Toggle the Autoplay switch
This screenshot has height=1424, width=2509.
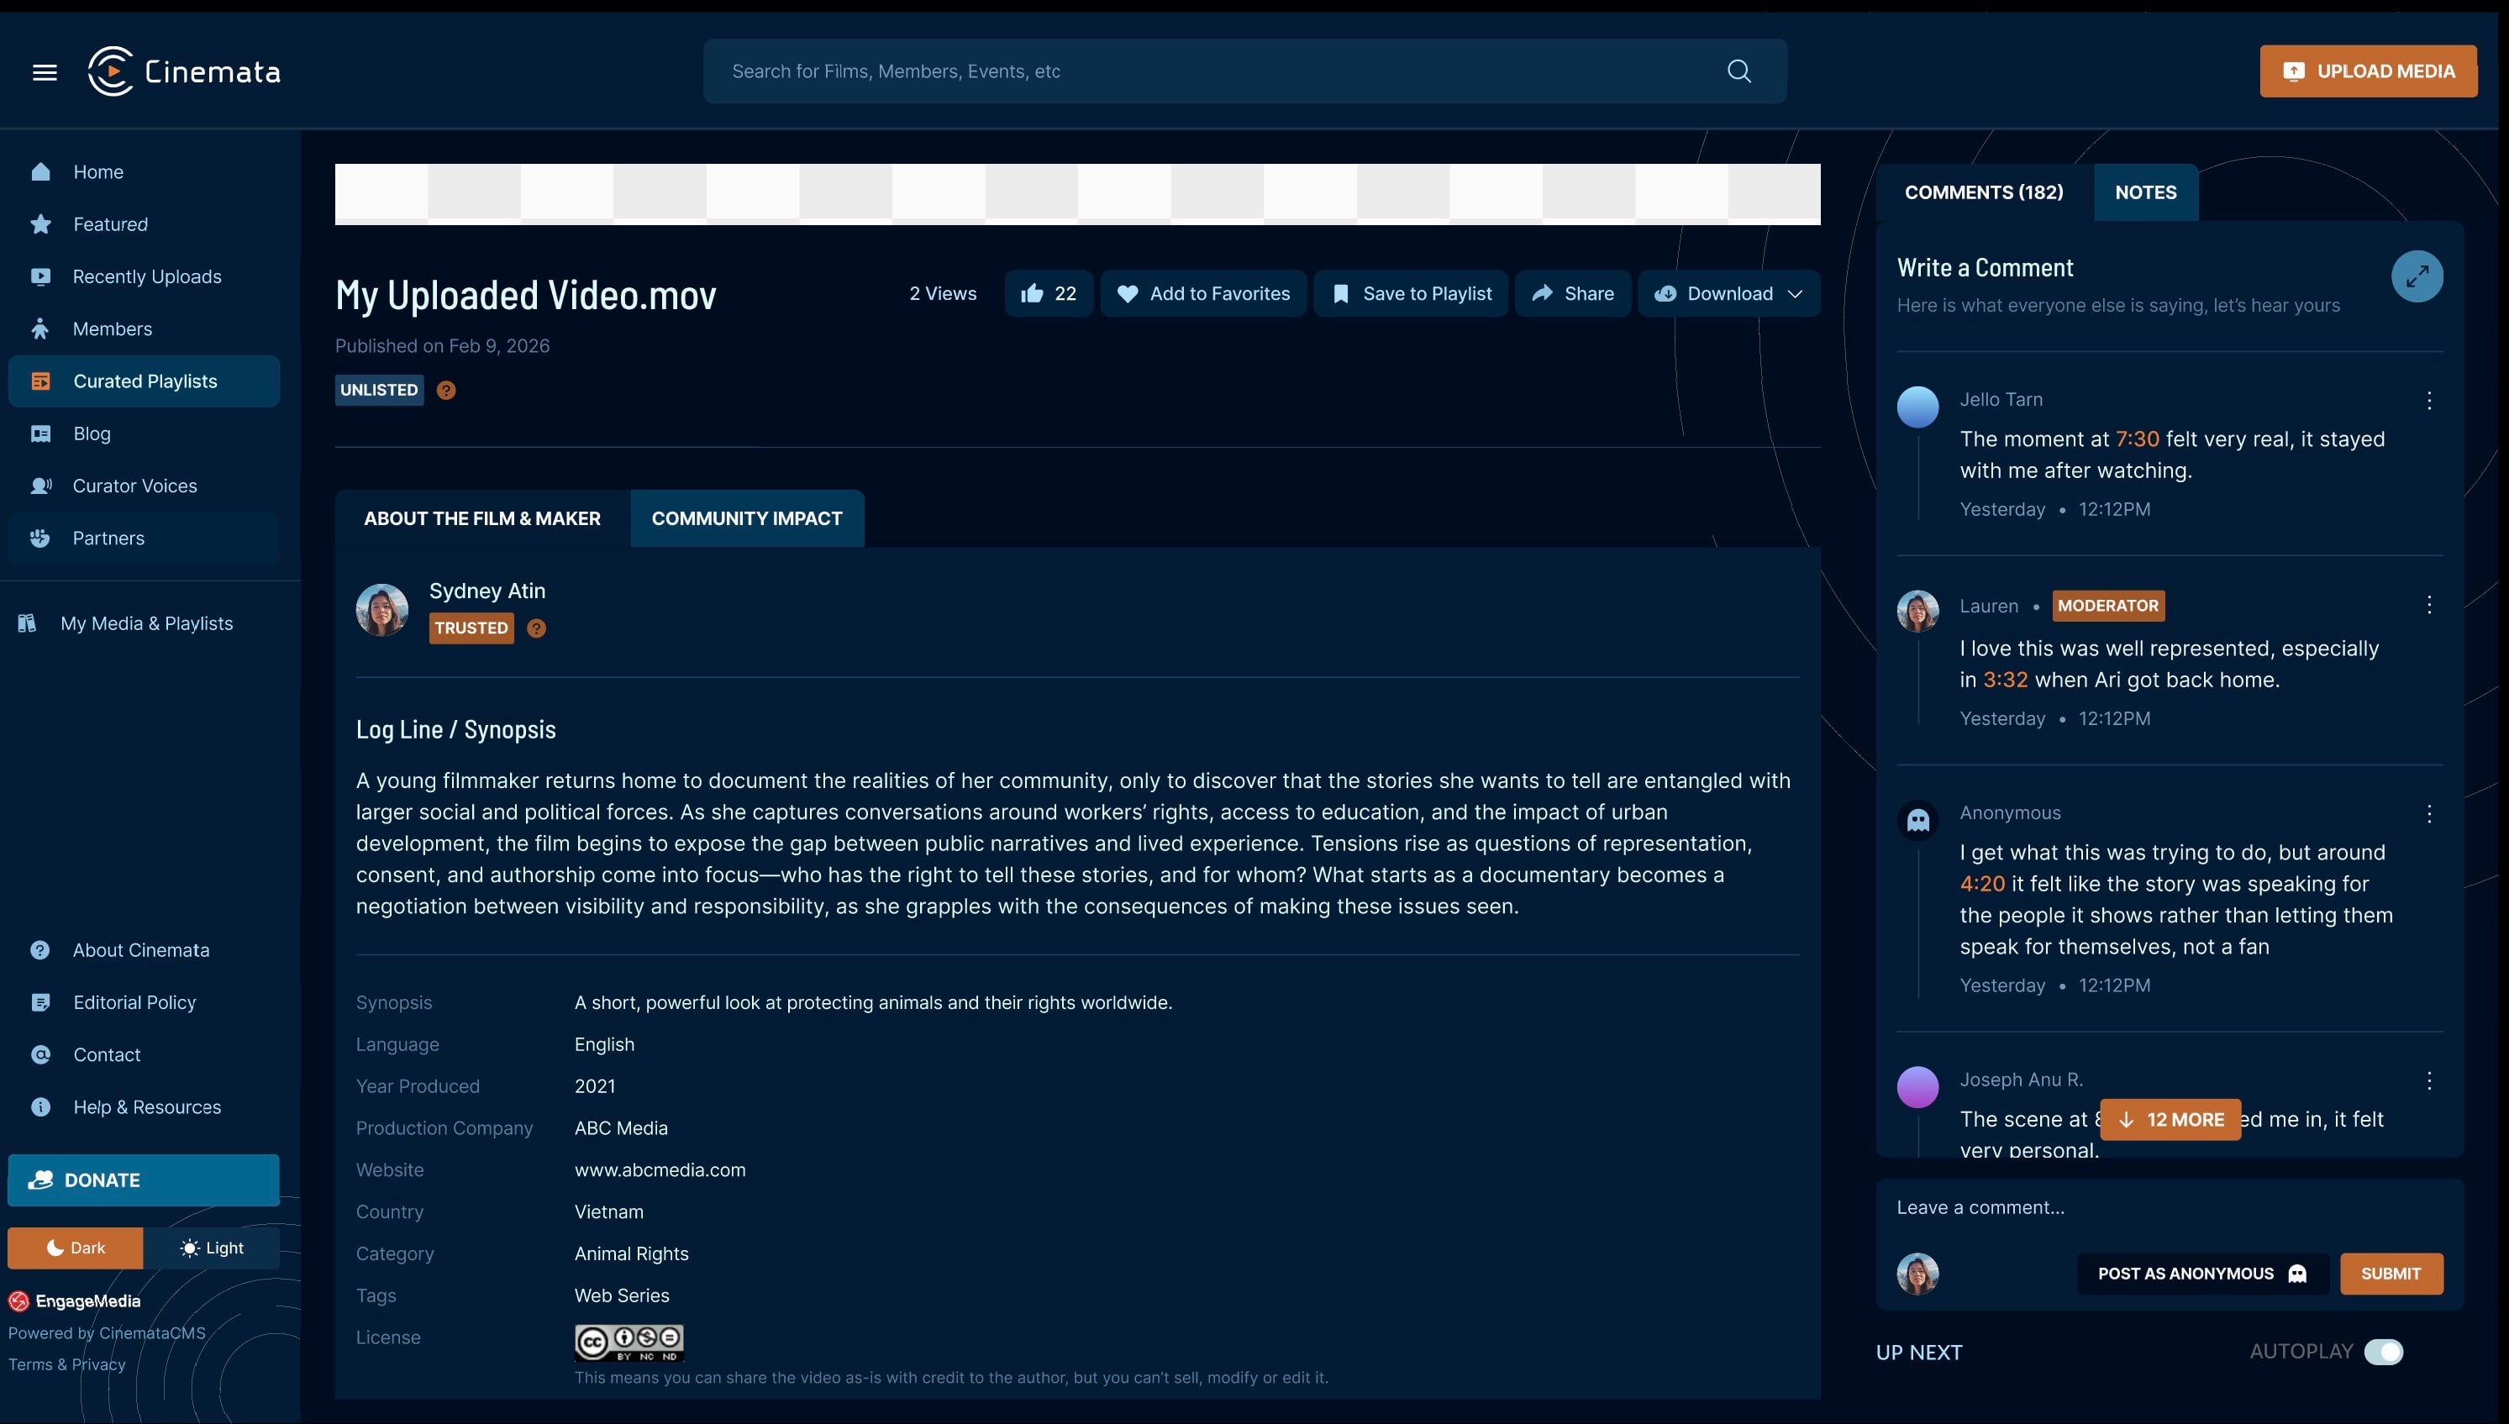[x=2383, y=1352]
